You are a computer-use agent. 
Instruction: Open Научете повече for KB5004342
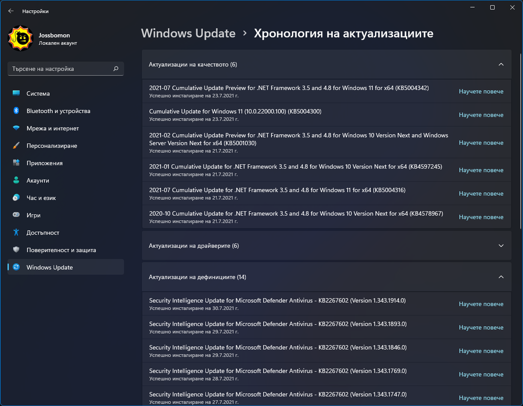481,91
